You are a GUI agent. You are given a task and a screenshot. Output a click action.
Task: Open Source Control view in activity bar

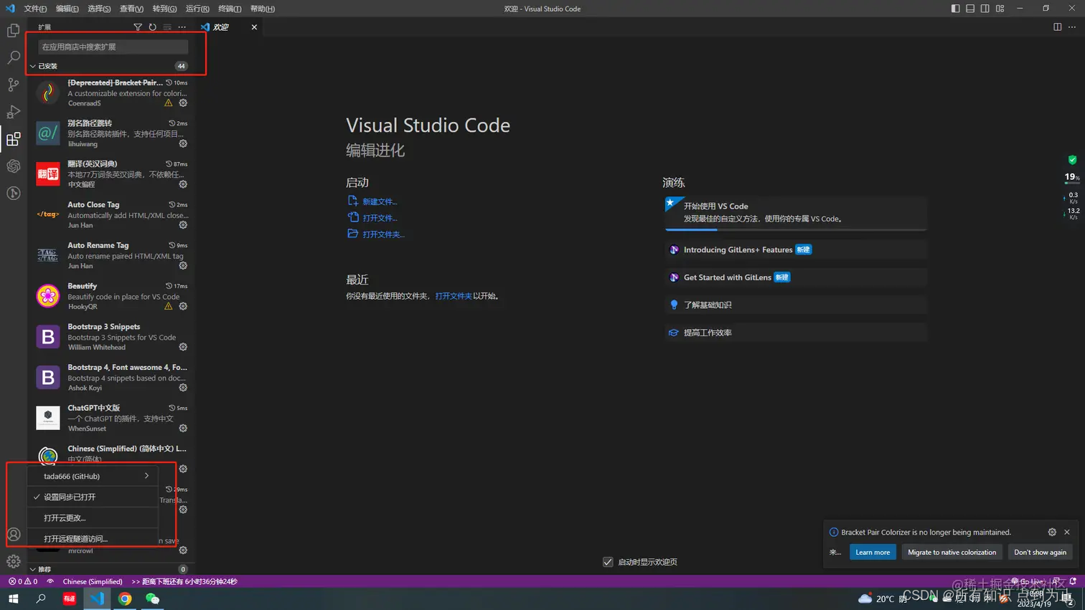(13, 85)
